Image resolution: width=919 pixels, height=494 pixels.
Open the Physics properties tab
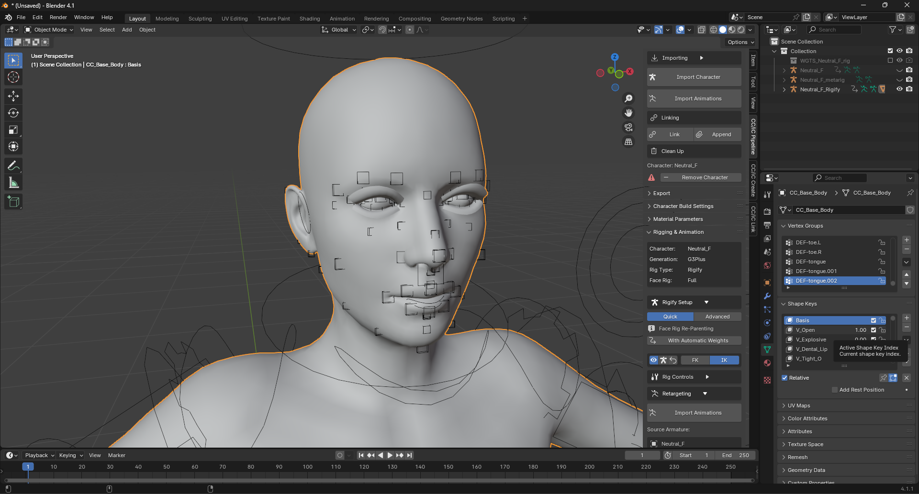point(767,323)
